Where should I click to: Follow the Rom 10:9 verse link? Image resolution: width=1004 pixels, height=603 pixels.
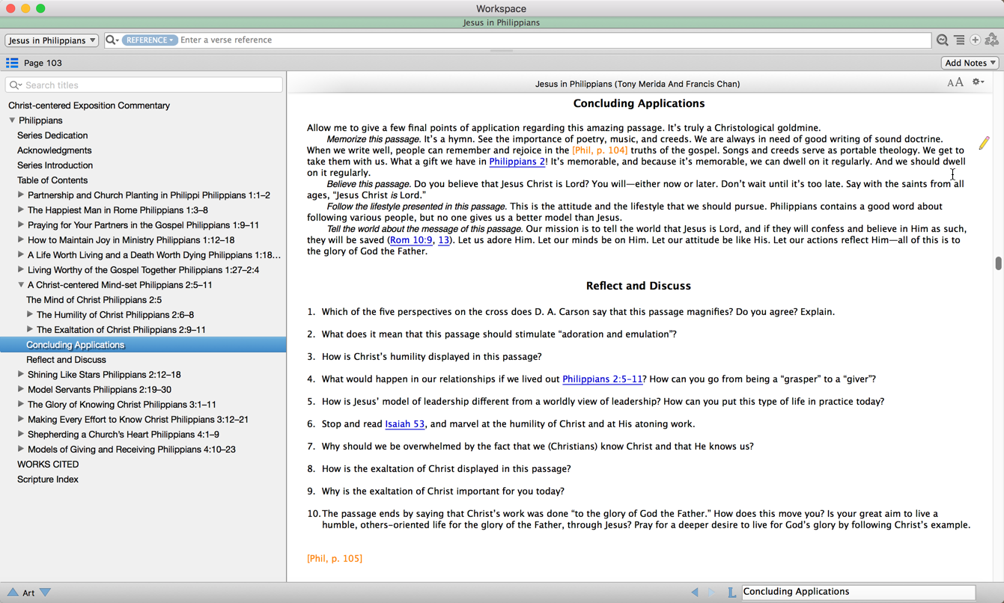point(411,240)
